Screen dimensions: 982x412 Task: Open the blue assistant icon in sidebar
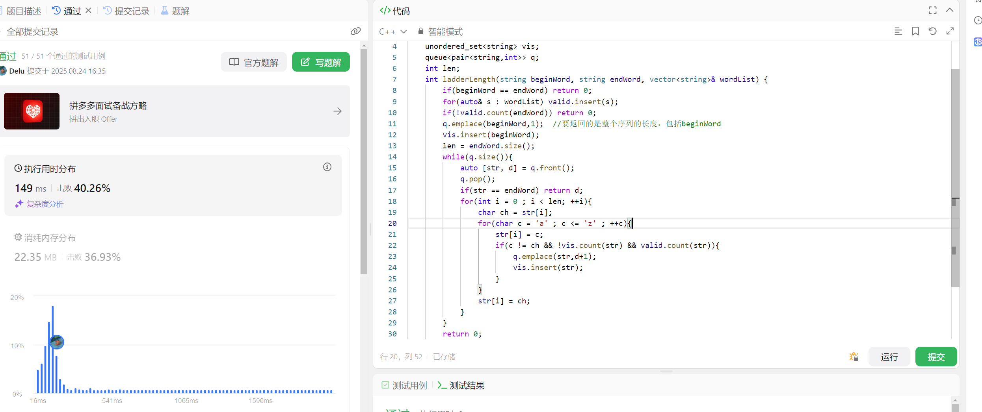point(977,42)
